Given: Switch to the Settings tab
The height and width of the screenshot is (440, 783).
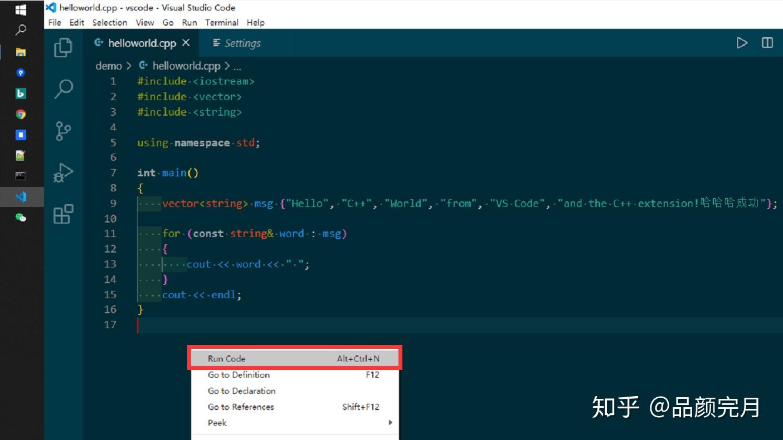Looking at the screenshot, I should pyautogui.click(x=242, y=43).
